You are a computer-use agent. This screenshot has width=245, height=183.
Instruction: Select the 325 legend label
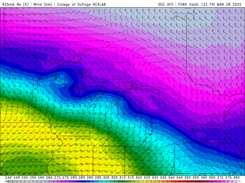coord(147,178)
